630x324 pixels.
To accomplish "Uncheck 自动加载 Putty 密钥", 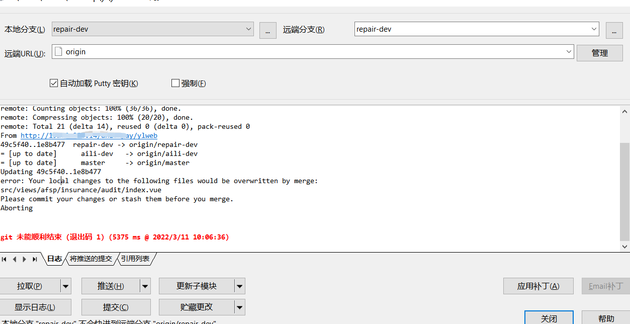I will point(53,83).
